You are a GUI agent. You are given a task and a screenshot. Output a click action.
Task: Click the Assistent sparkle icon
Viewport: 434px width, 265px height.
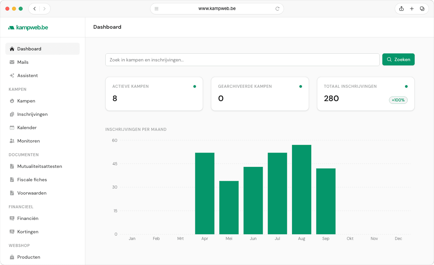12,75
